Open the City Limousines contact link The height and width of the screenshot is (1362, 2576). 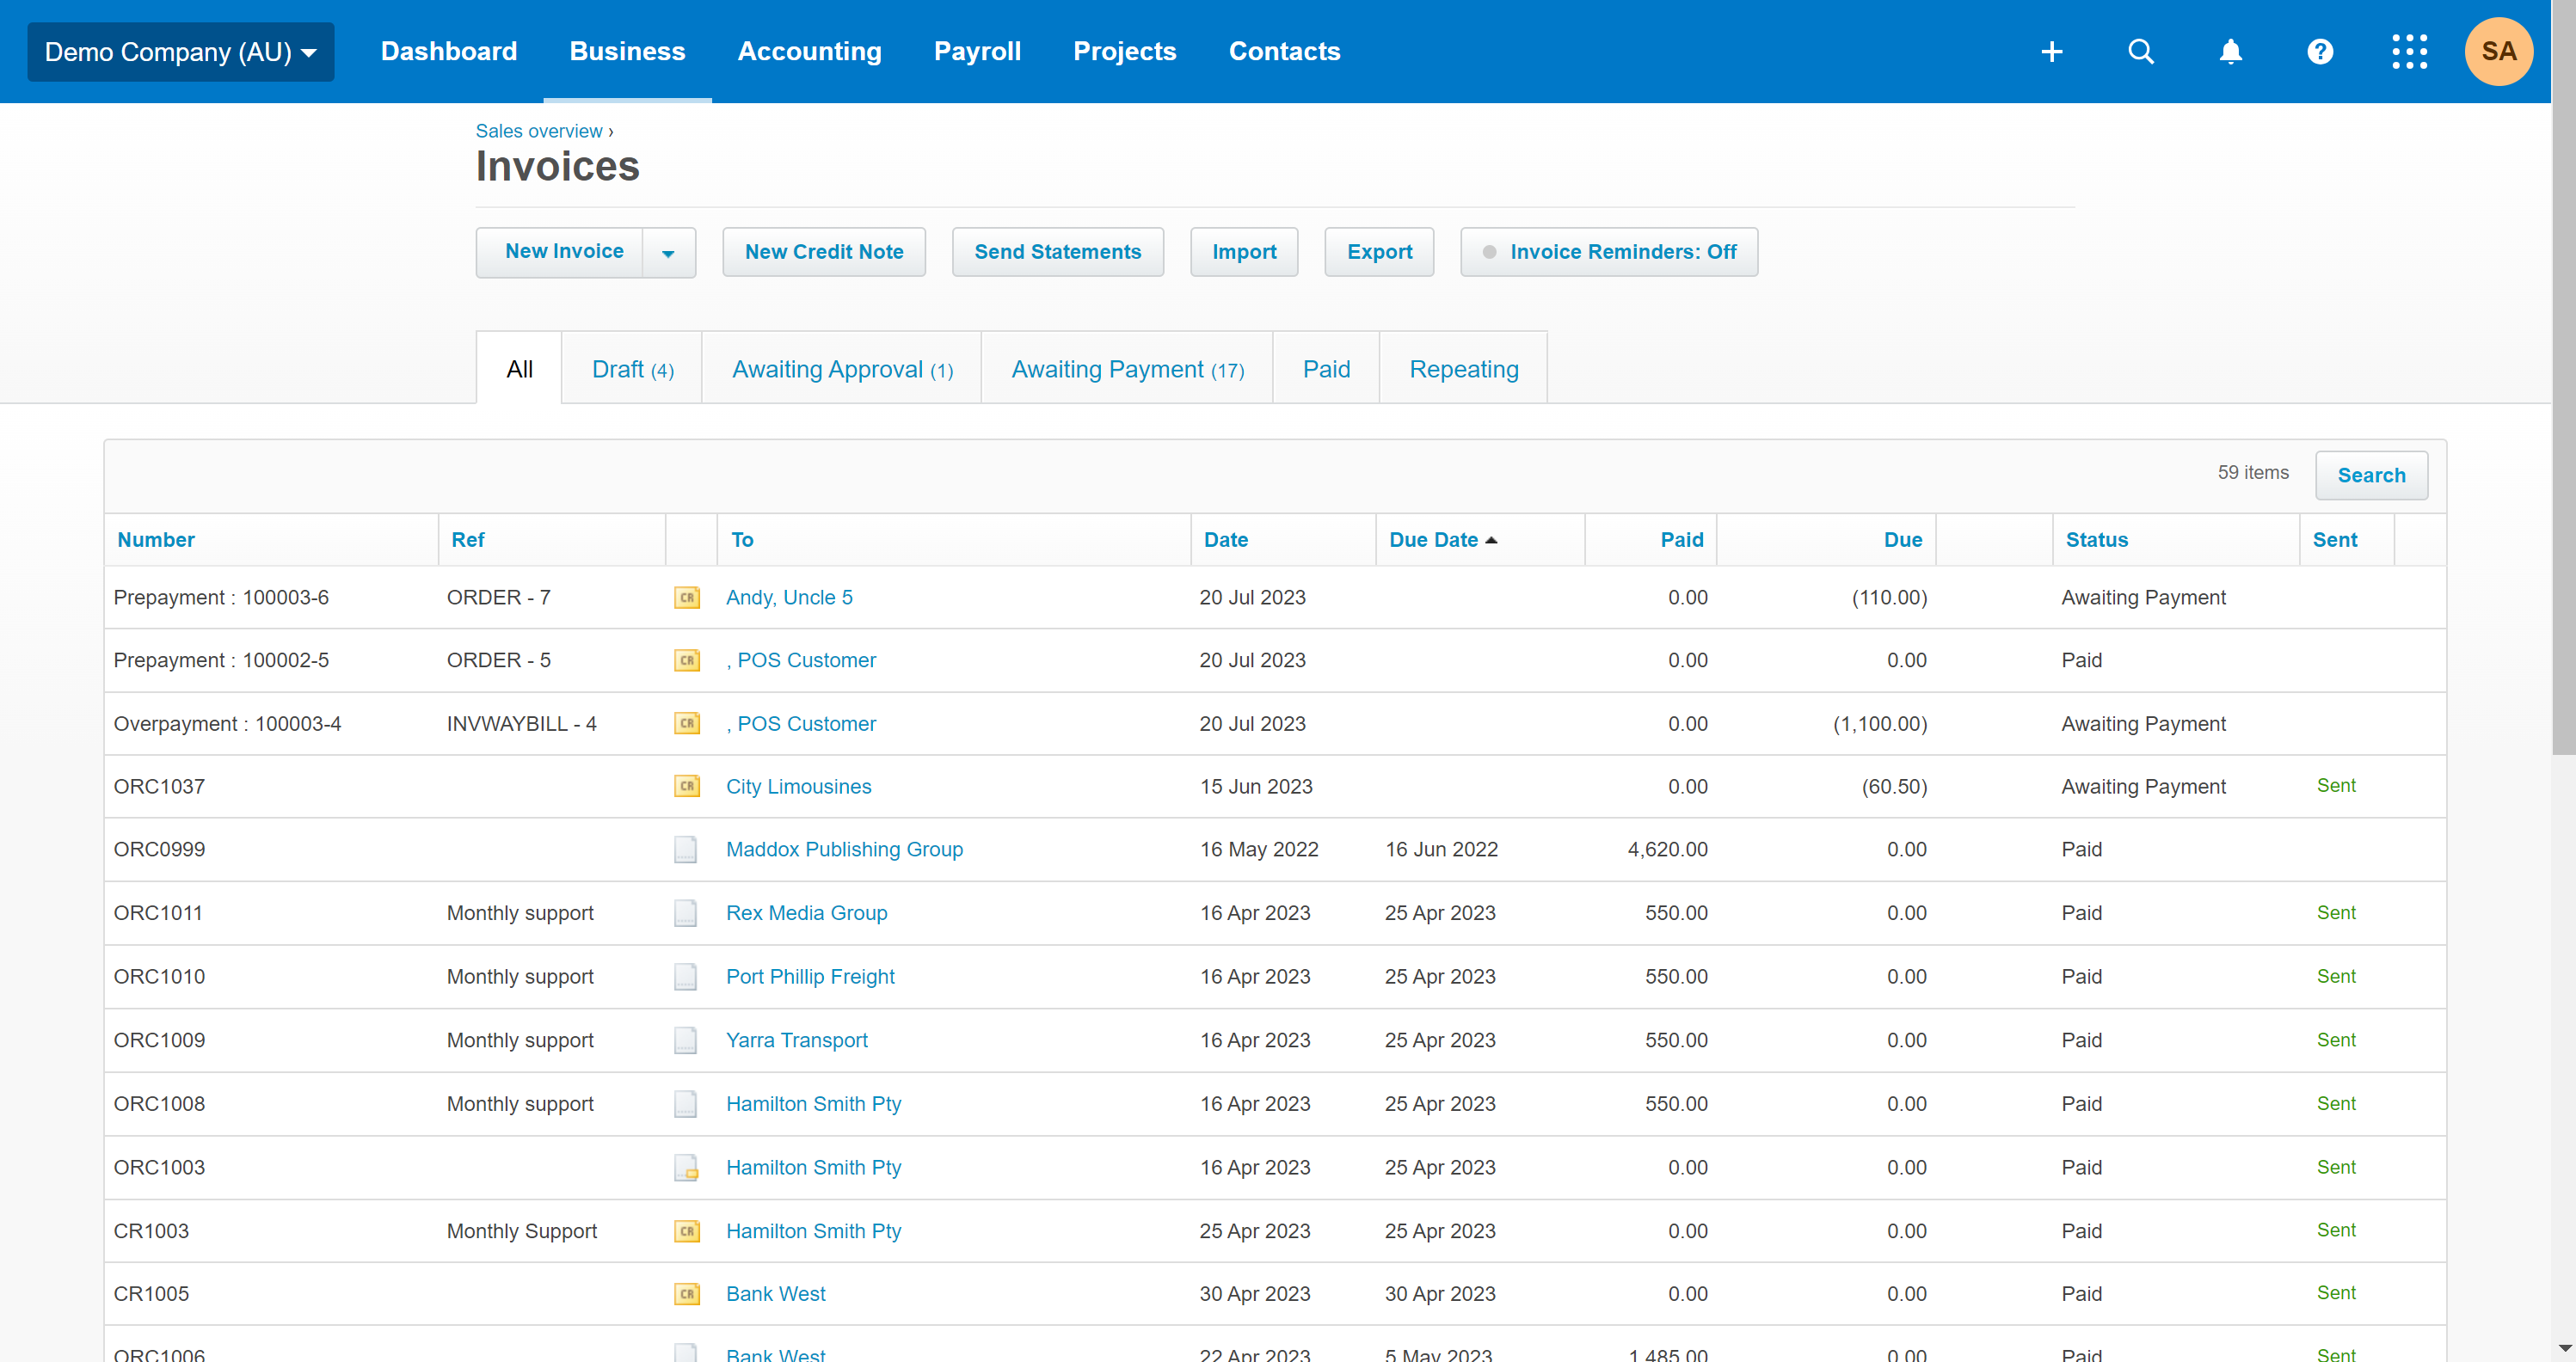tap(798, 786)
